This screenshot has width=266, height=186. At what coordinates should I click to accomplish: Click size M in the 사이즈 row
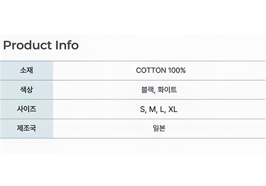click(152, 109)
